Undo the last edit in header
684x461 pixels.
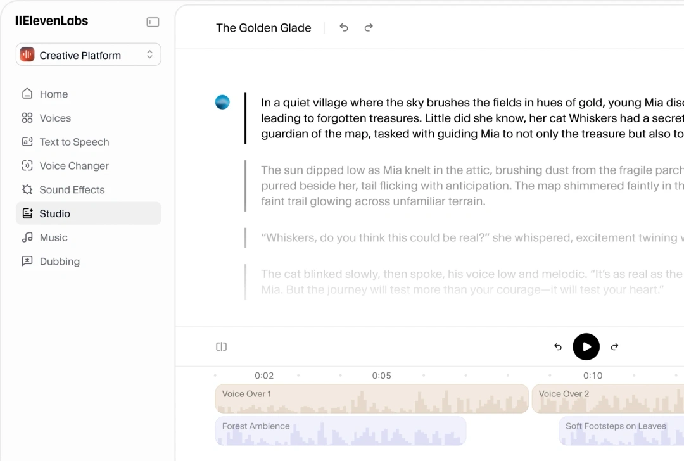(x=344, y=28)
